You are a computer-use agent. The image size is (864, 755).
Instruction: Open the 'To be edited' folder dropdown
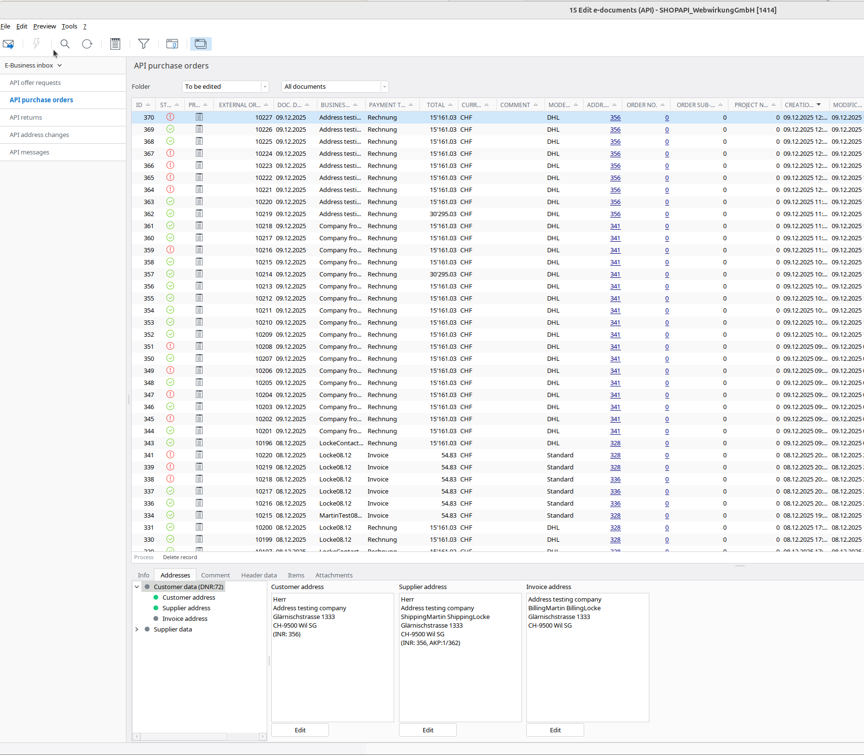click(264, 87)
